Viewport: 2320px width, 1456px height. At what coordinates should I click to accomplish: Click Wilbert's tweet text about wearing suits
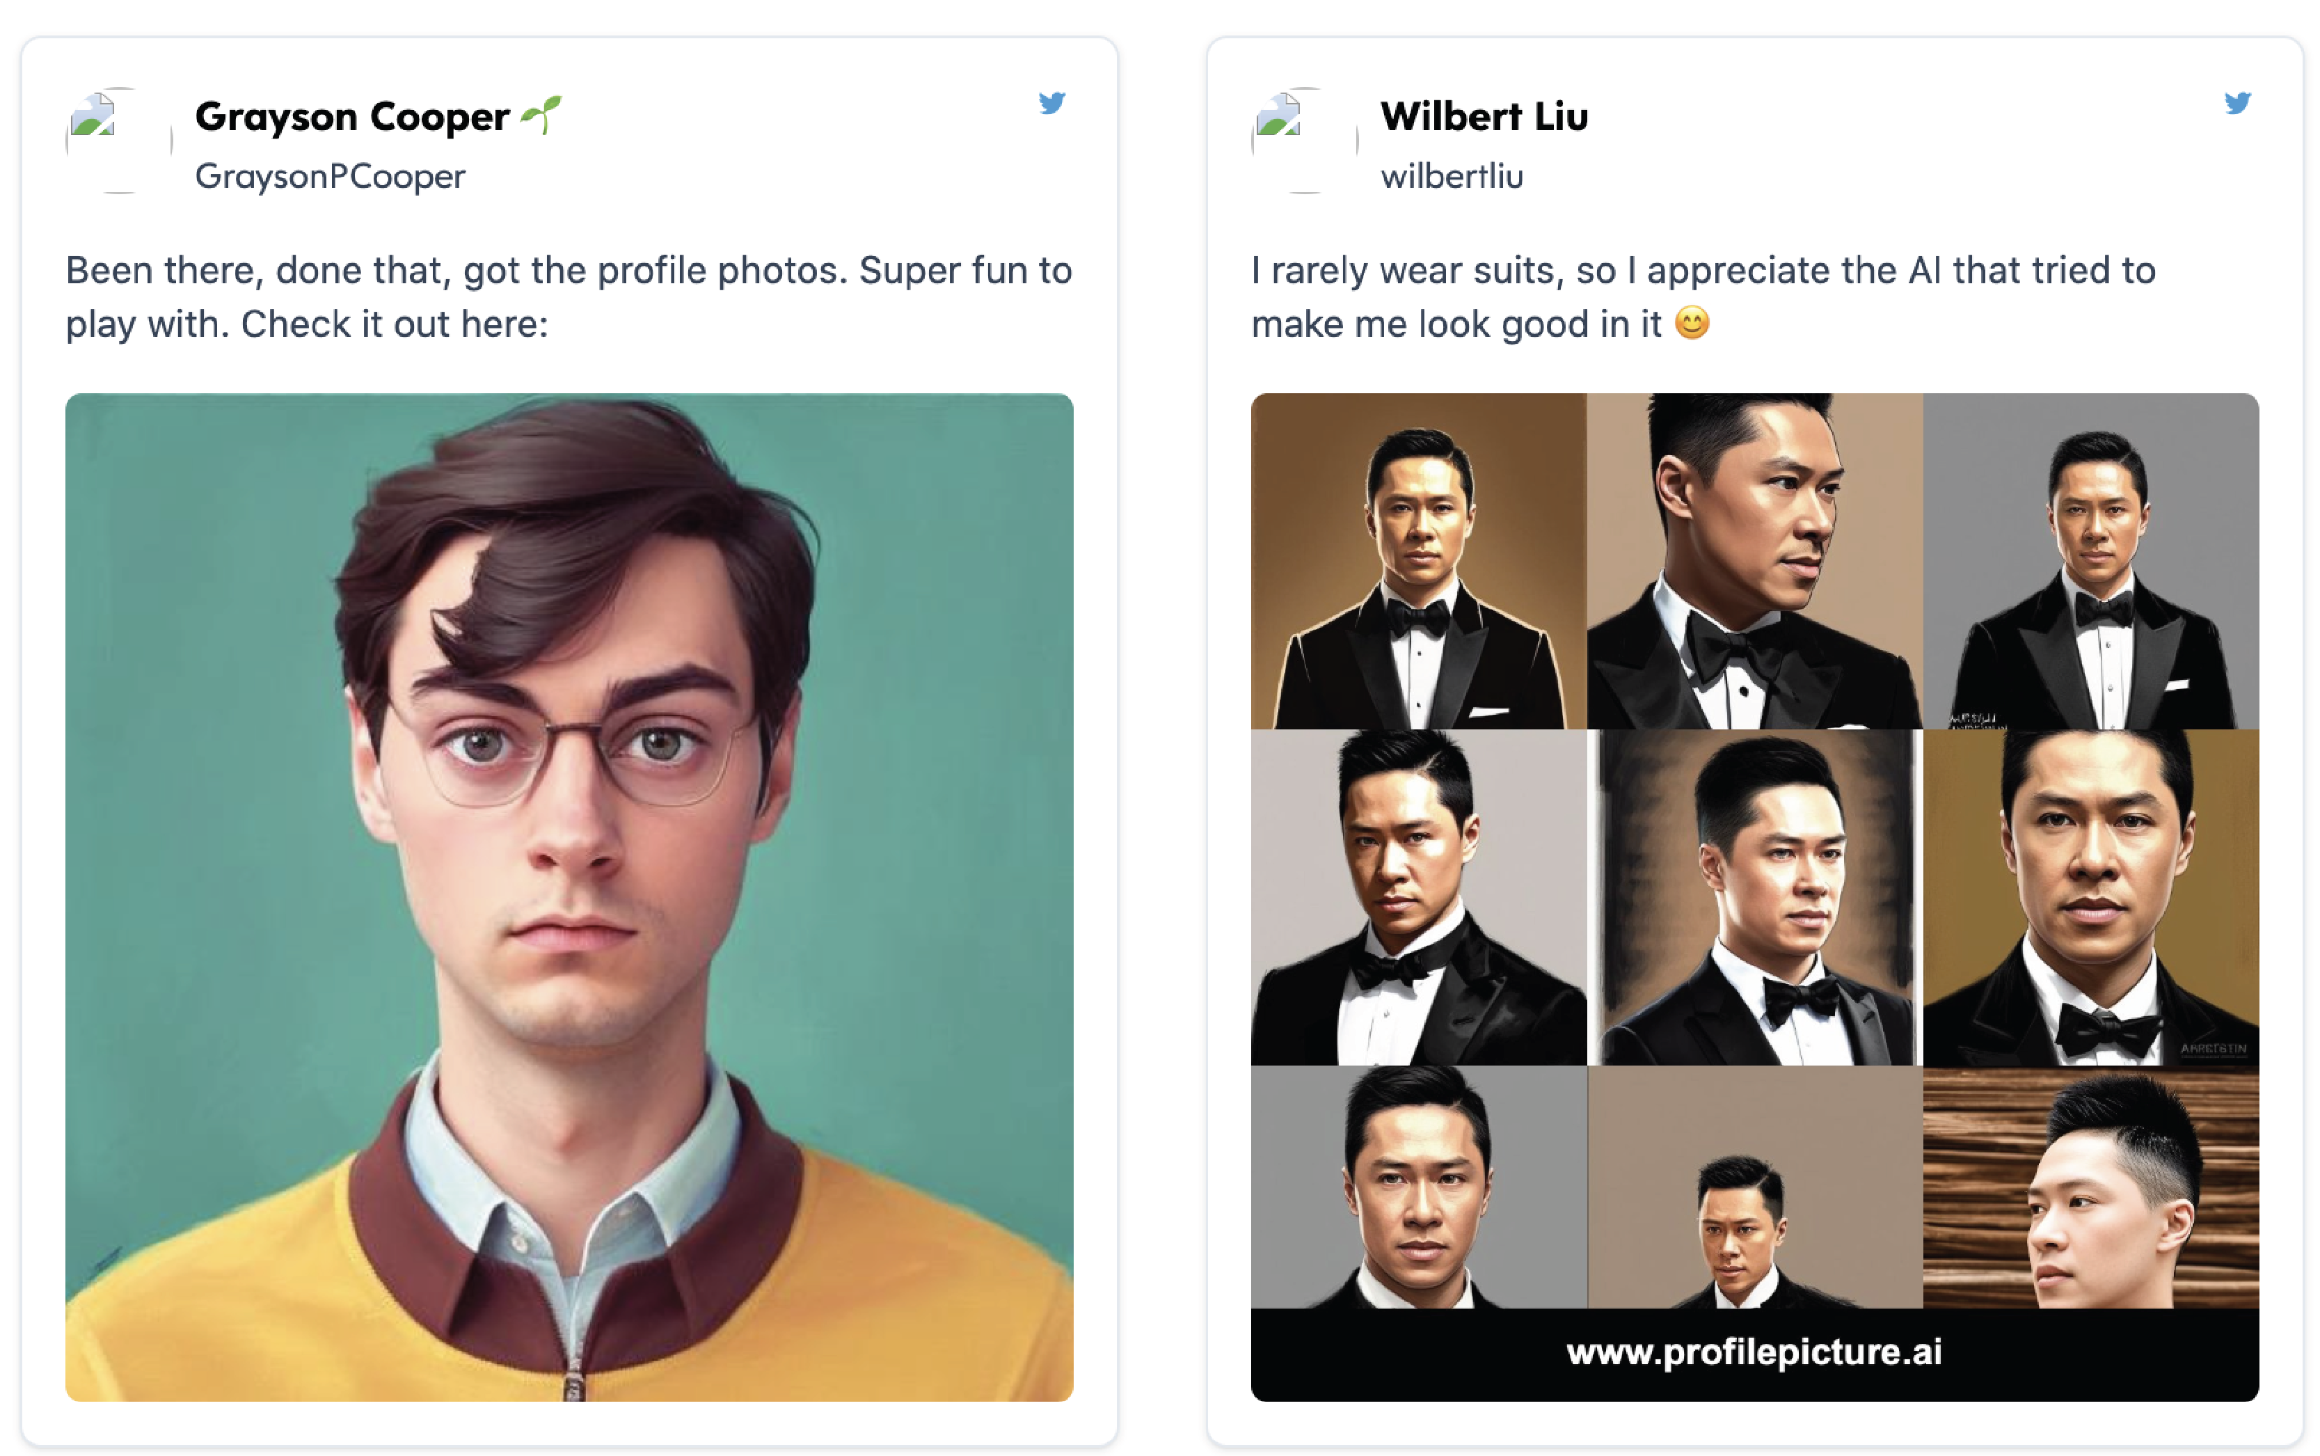pyautogui.click(x=1703, y=296)
